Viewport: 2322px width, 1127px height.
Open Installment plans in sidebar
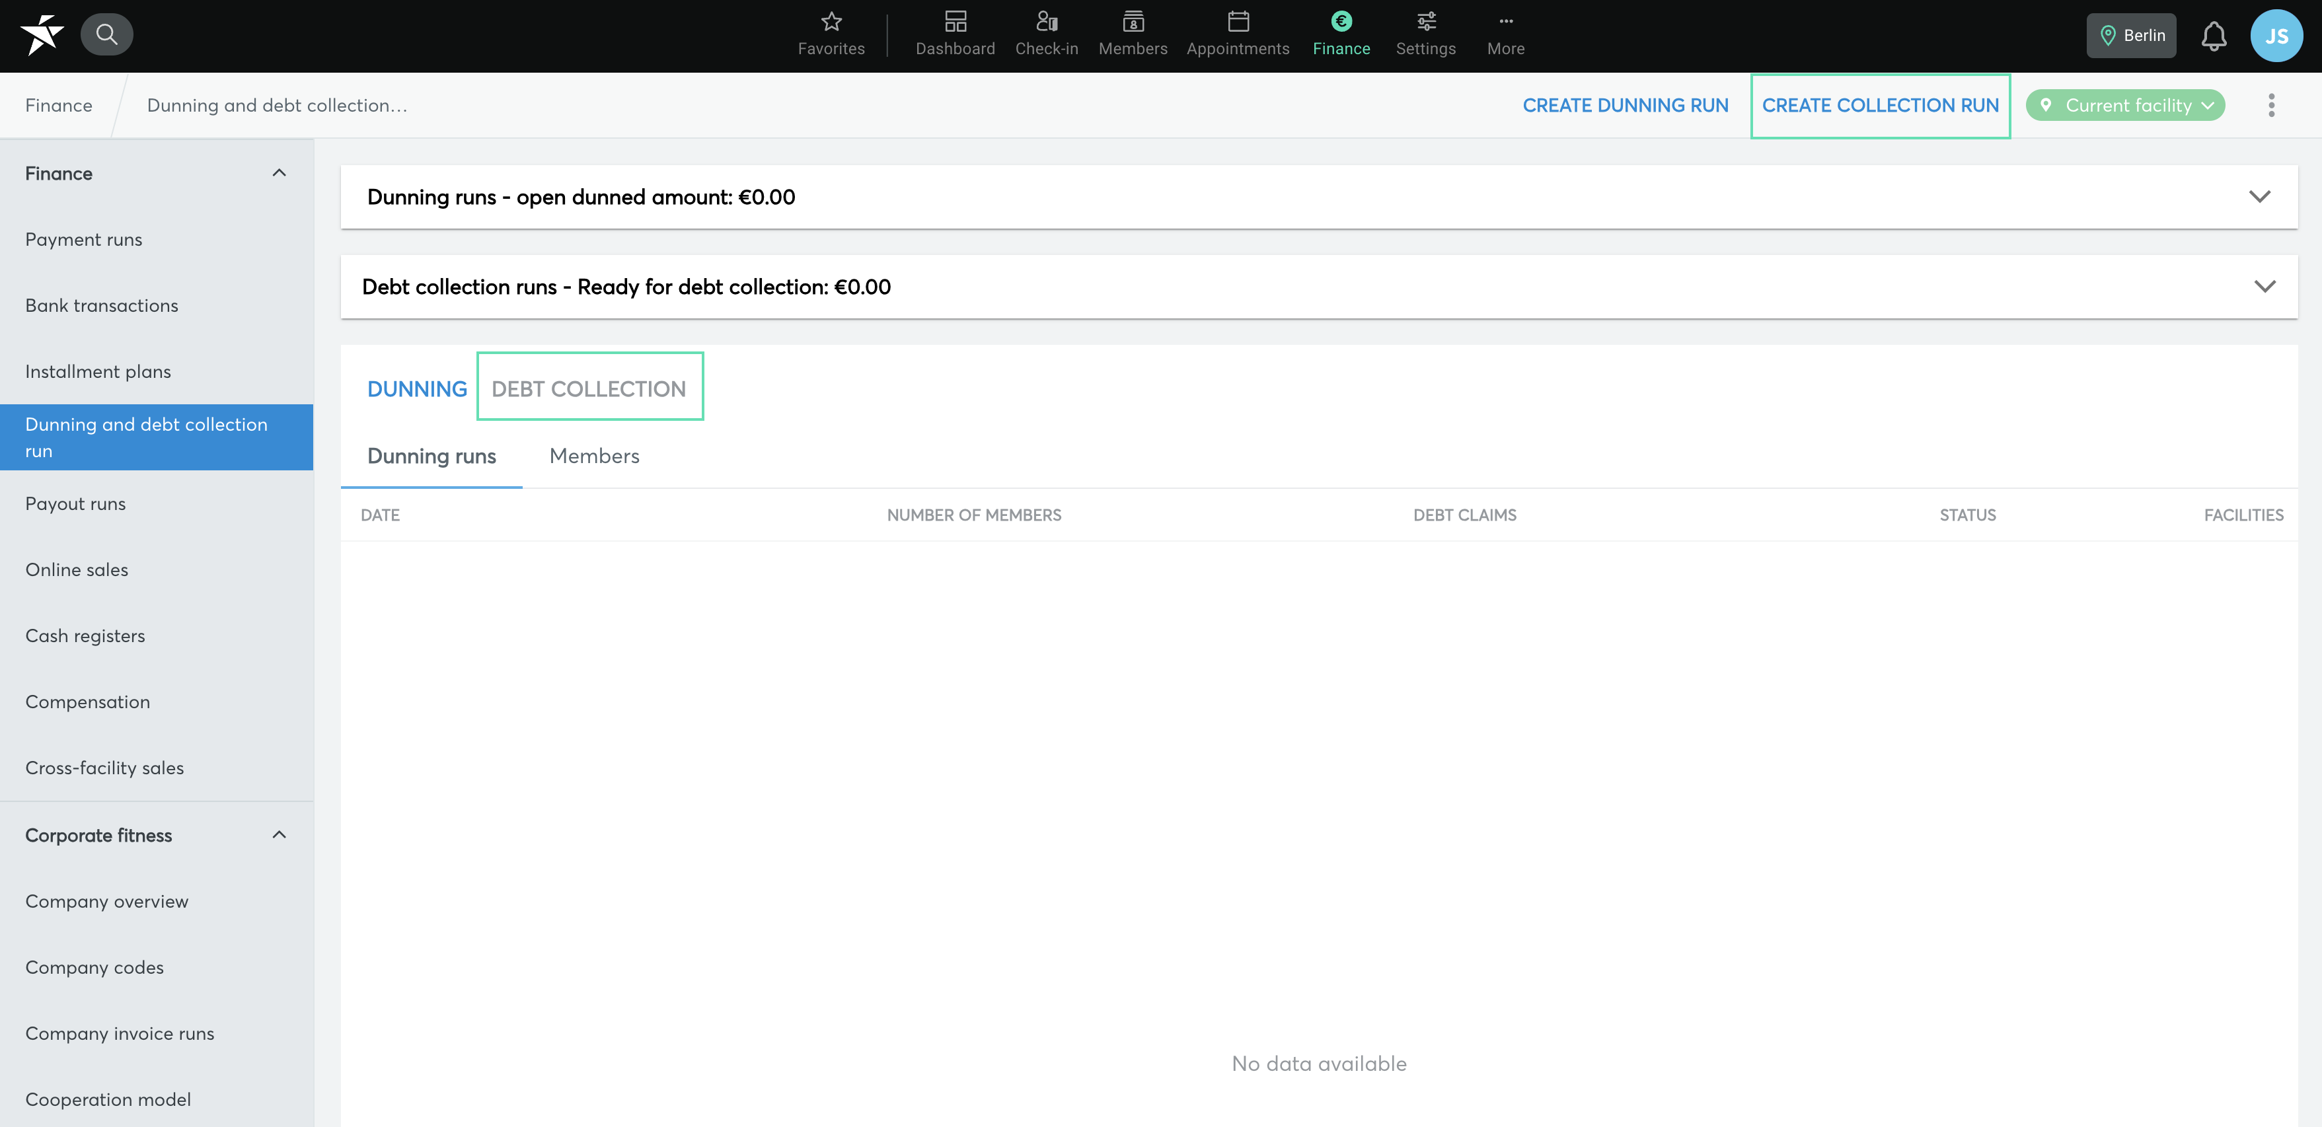coord(157,371)
